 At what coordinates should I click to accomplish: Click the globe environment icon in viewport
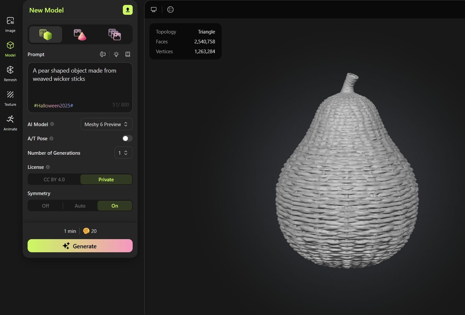170,10
